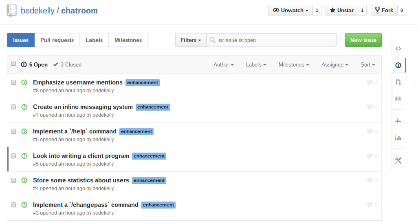The image size is (418, 224).
Task: Open the Settings tools sidebar icon
Action: 398,160
